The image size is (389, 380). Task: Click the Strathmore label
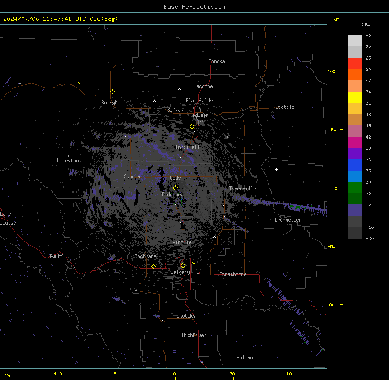click(x=233, y=274)
